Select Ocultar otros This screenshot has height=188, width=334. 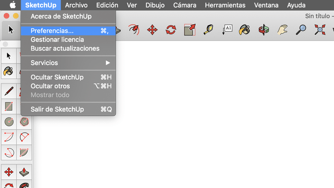(x=68, y=86)
